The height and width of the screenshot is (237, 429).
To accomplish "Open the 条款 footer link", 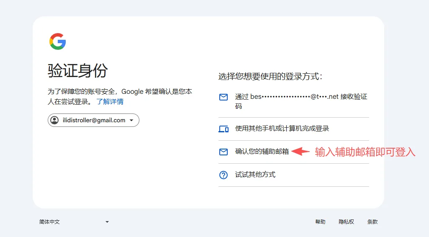I will (x=372, y=222).
